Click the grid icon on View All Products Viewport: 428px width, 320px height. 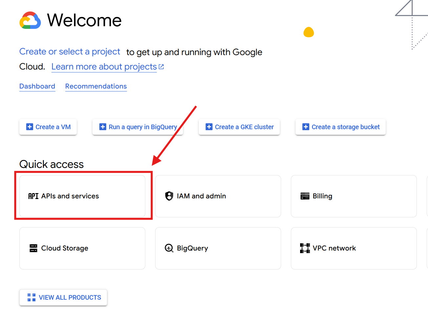coord(31,297)
